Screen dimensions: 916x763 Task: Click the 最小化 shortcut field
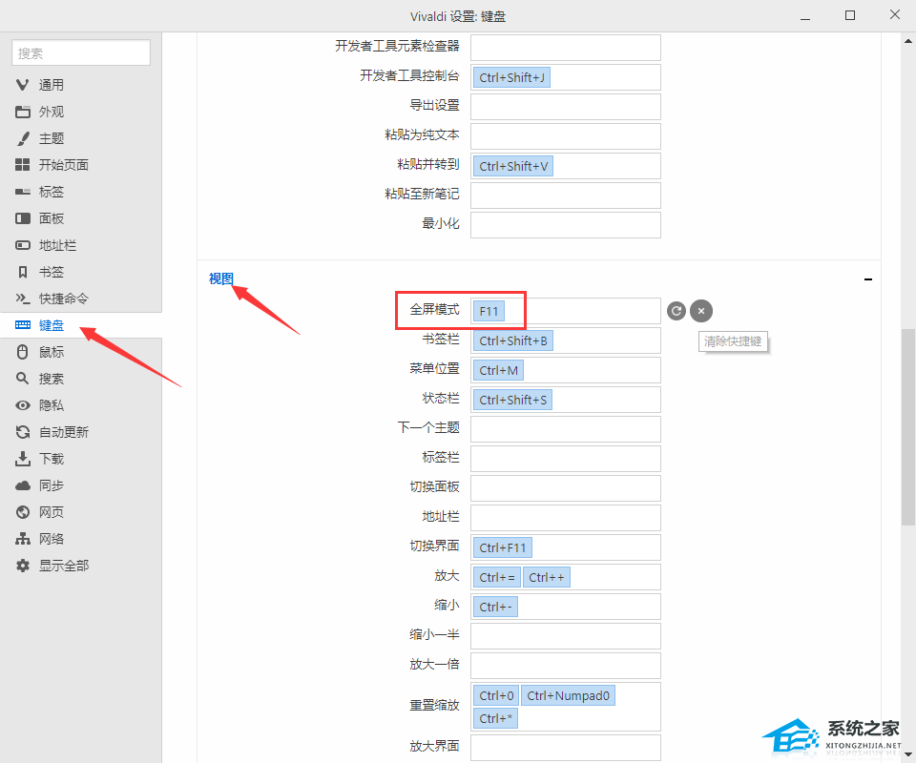[566, 225]
